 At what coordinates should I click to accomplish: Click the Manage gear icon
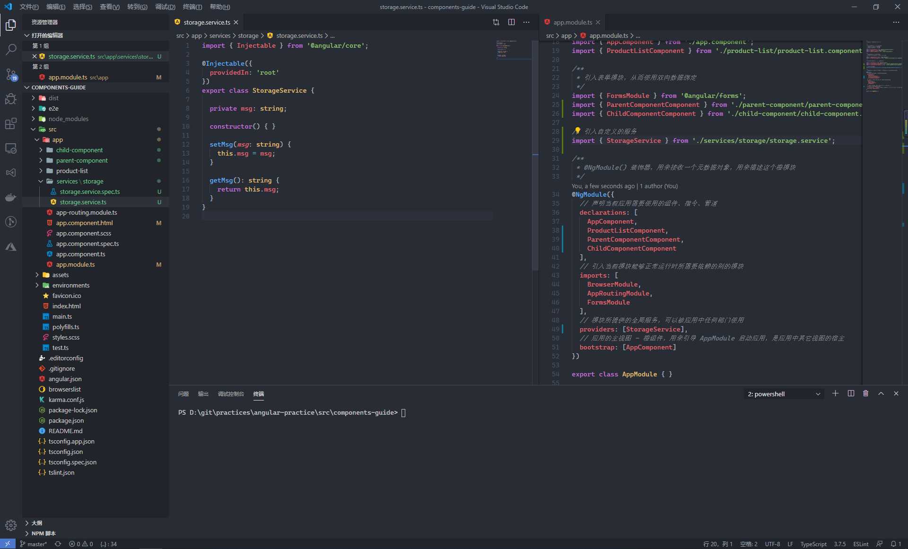coord(11,525)
